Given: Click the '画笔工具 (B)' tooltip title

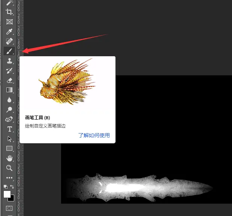Looking at the screenshot, I should click(x=37, y=118).
